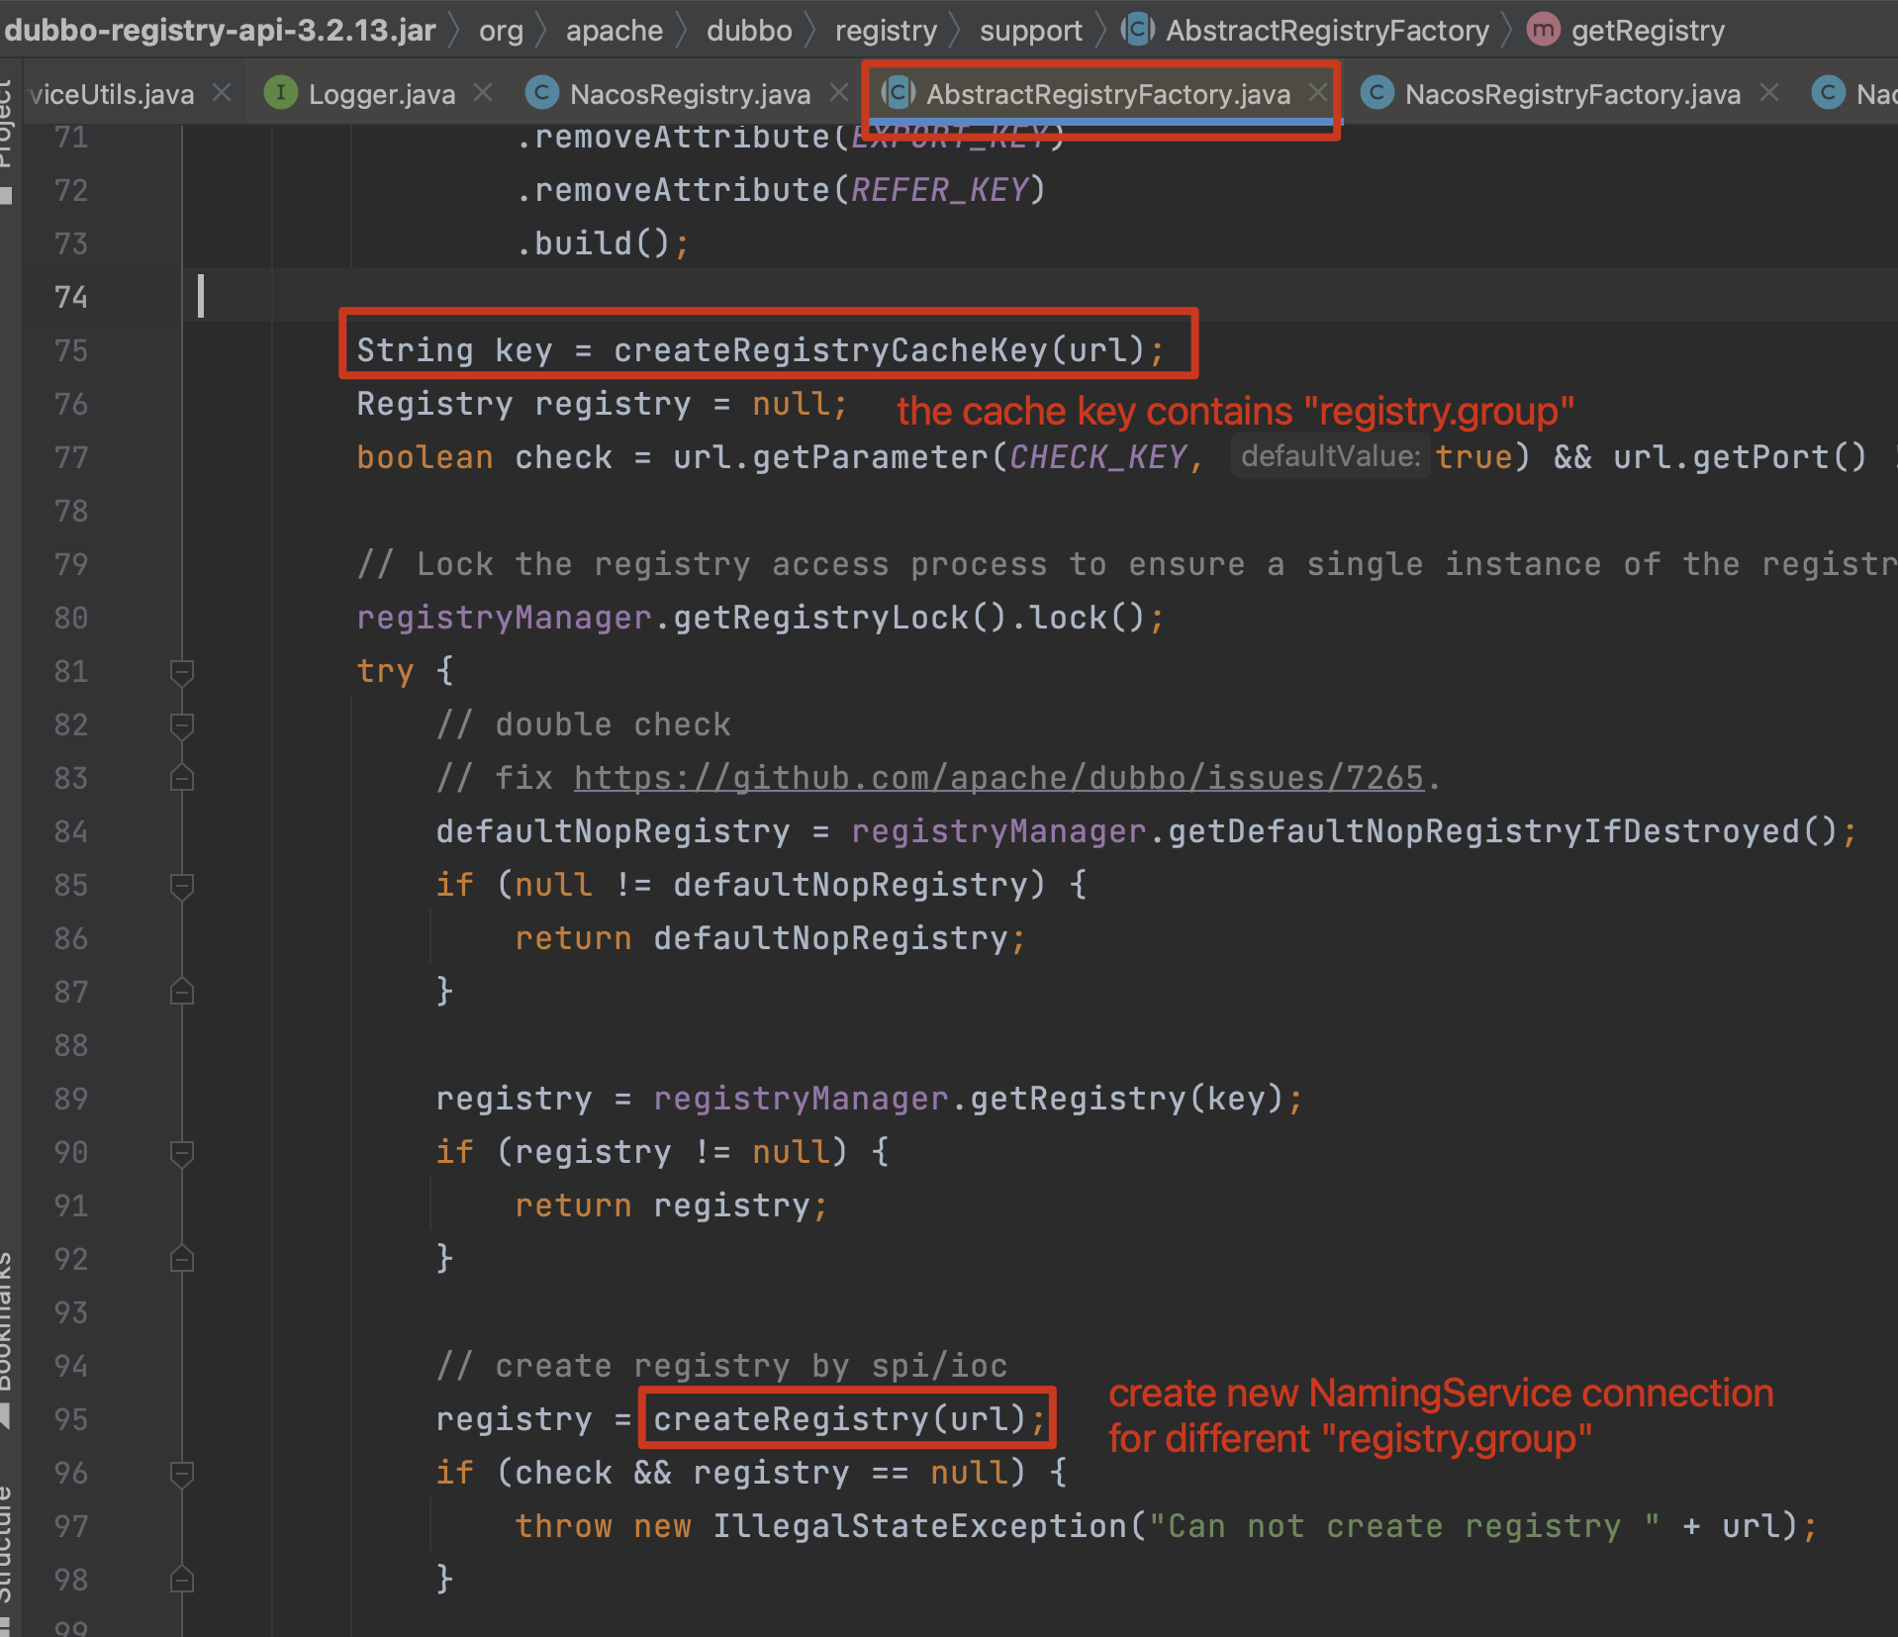Select the 'org' breadcrumb segment
This screenshot has height=1637, width=1898.
[x=501, y=31]
